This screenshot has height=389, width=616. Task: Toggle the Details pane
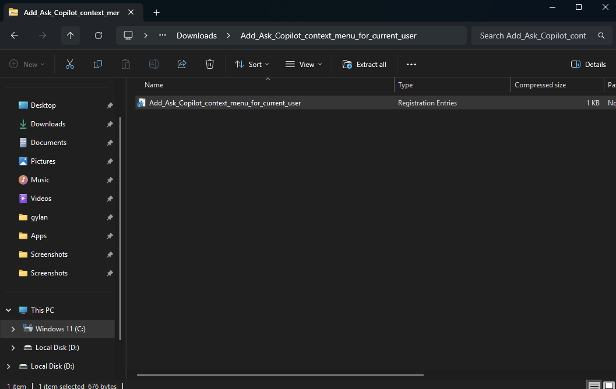click(x=588, y=65)
